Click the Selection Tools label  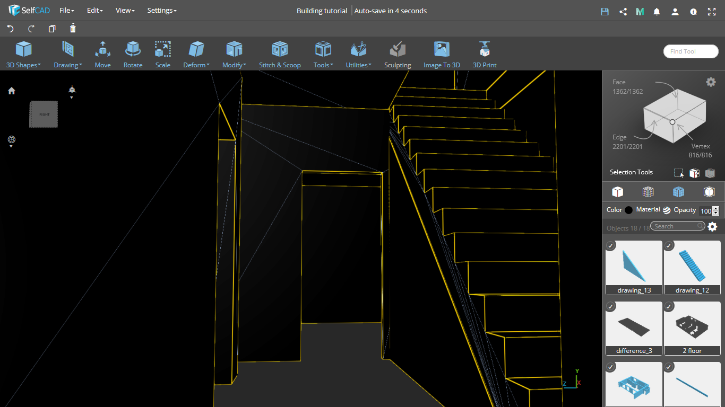click(631, 172)
